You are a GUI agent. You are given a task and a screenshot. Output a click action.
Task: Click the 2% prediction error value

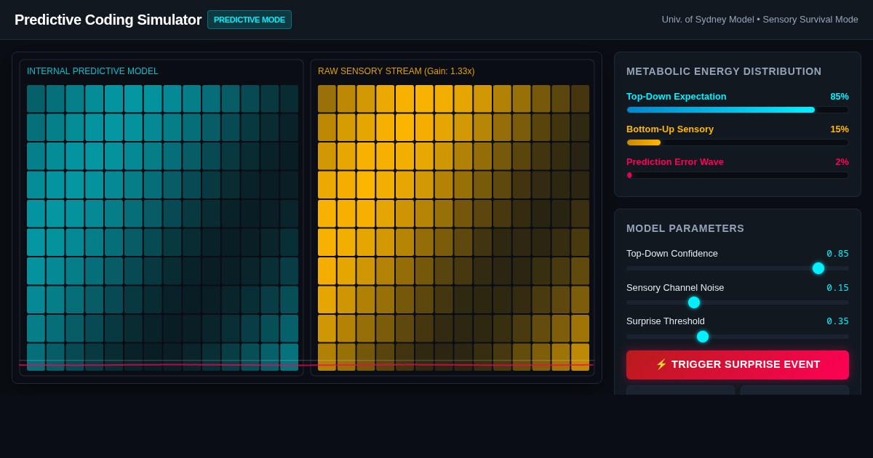pos(842,161)
